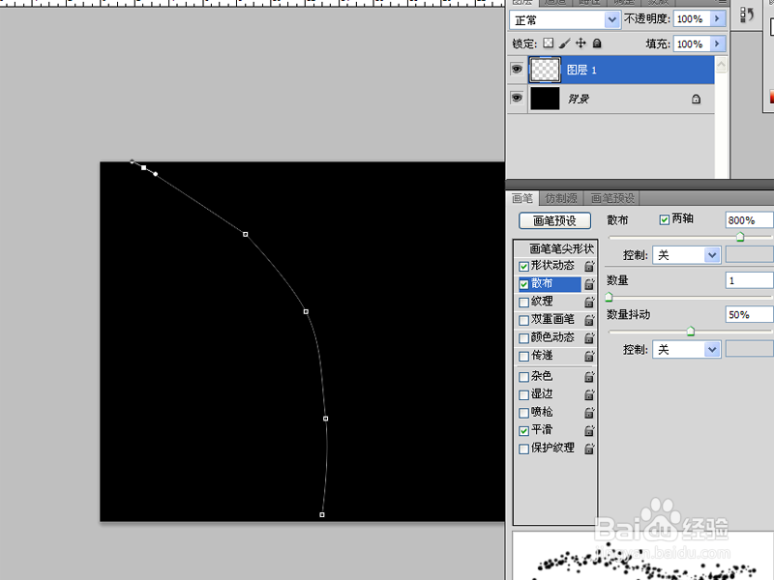
Task: Toggle lock icon next to 纹理
Action: 589,302
